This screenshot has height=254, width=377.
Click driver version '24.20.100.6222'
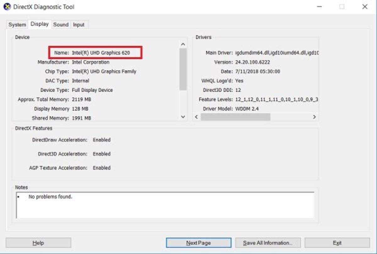253,62
